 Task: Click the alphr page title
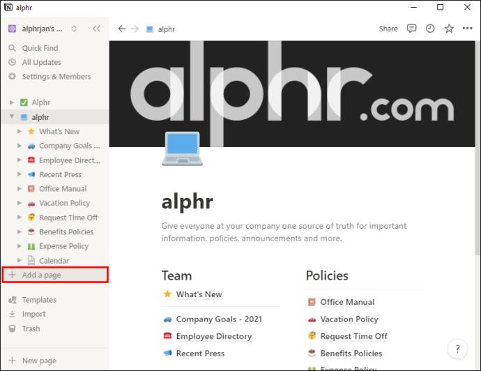(x=187, y=202)
